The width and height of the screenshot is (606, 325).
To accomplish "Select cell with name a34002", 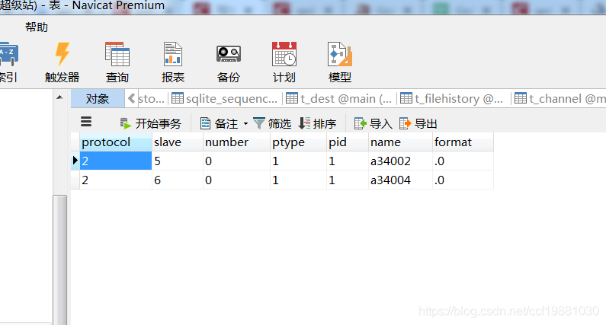I will pyautogui.click(x=400, y=161).
